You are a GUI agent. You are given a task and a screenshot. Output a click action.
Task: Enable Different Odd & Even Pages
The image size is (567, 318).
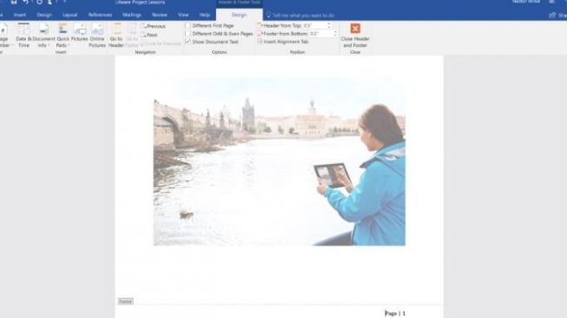pos(219,34)
